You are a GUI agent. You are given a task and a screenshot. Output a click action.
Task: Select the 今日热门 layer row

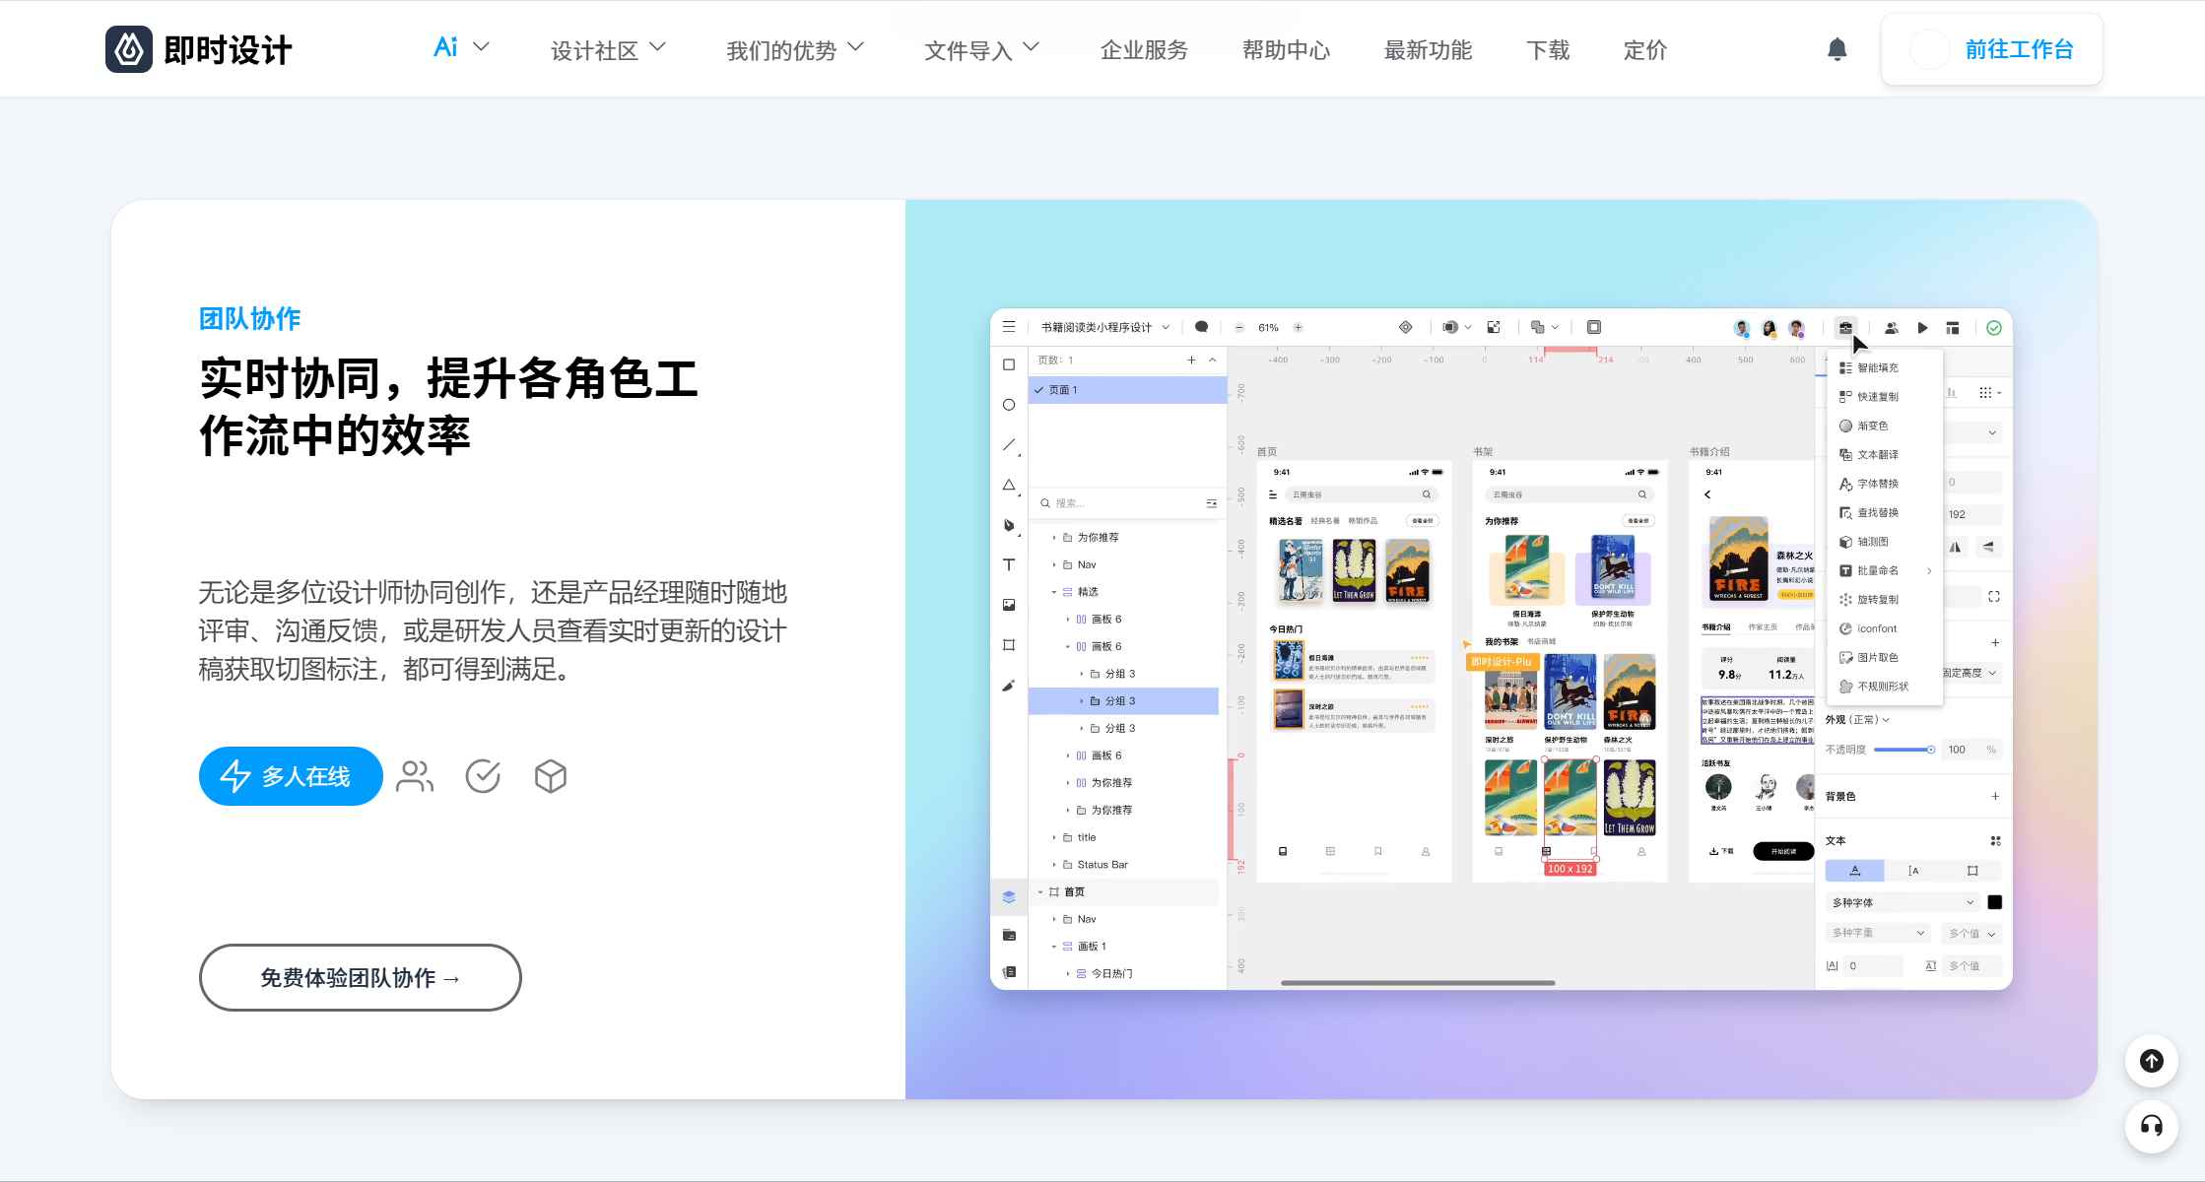[x=1123, y=973]
